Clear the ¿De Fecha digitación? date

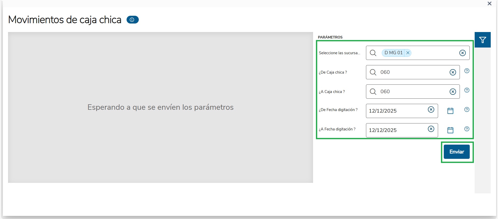(x=431, y=109)
